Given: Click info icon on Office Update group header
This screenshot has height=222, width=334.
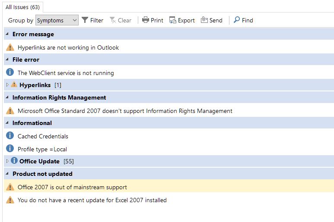Looking at the screenshot, I should tap(14, 161).
